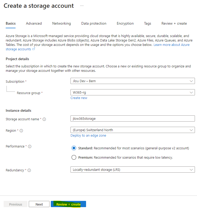
Task: Open the ellipsis menu beside the page title
Action: [82, 6]
